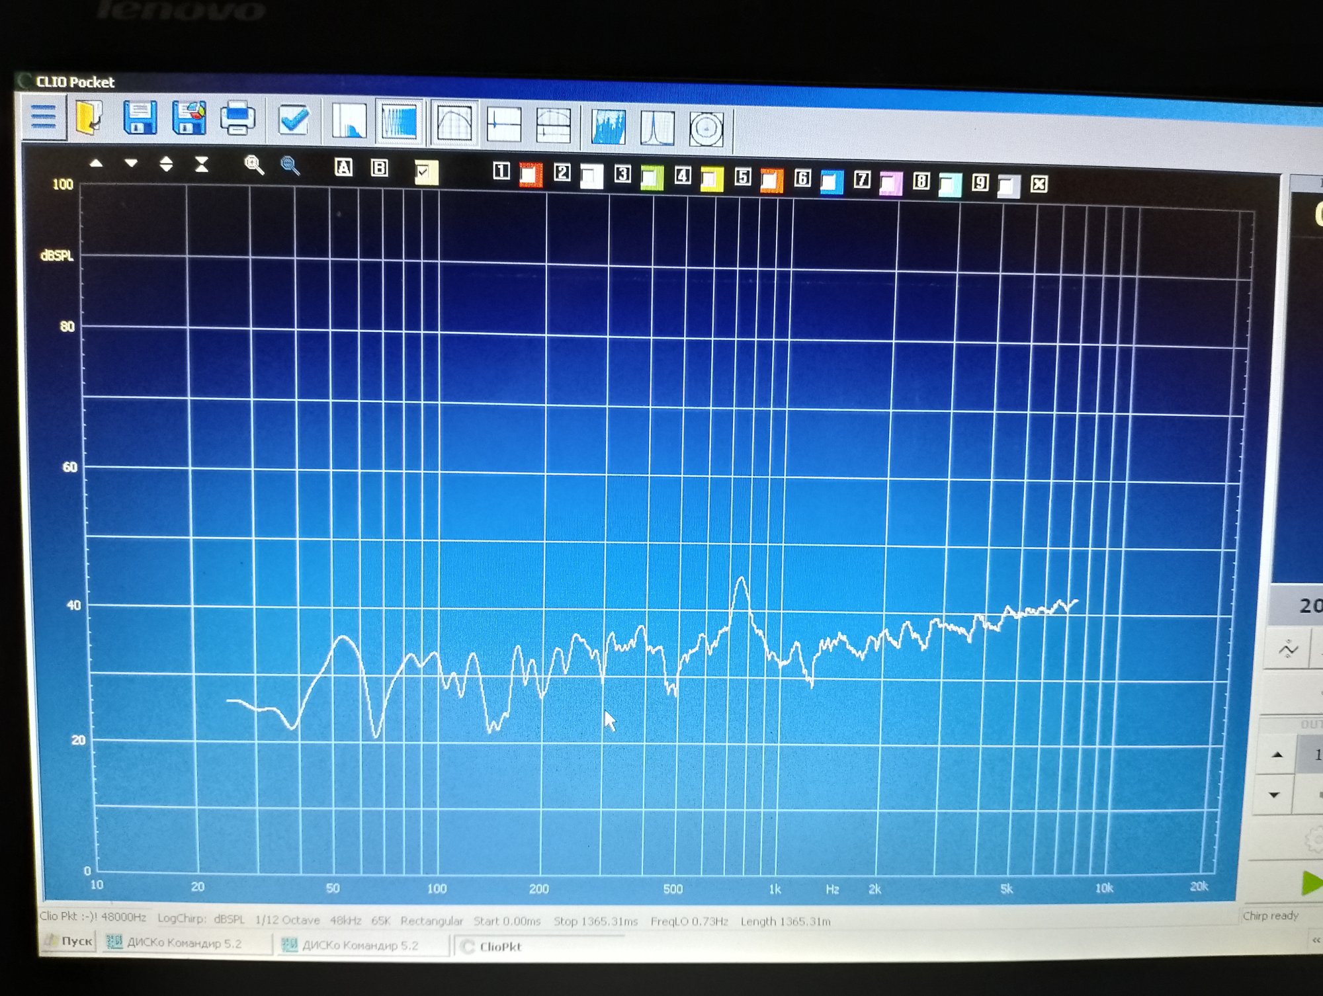Compress vertical scale with hourglass arrows
Image resolution: width=1323 pixels, height=996 pixels.
point(202,164)
